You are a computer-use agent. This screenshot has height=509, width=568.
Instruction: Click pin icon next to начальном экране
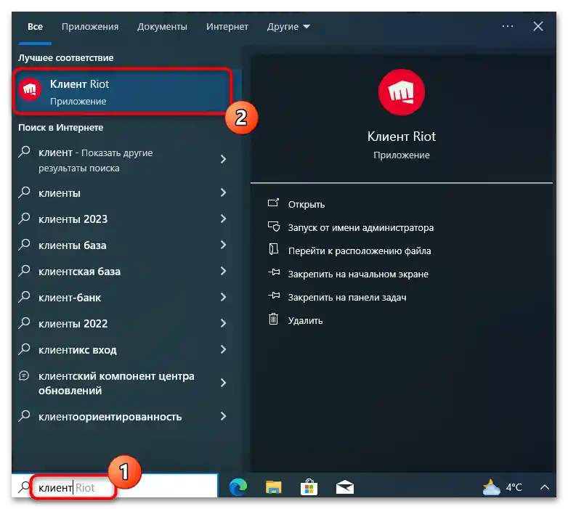pos(274,272)
